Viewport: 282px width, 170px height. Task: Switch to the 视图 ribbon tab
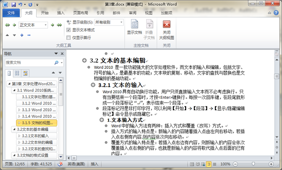[149, 13]
